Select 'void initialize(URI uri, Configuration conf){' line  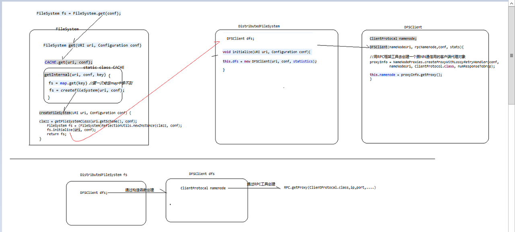pyautogui.click(x=267, y=52)
